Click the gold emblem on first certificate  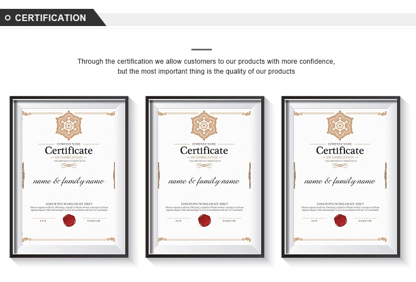tap(69, 125)
